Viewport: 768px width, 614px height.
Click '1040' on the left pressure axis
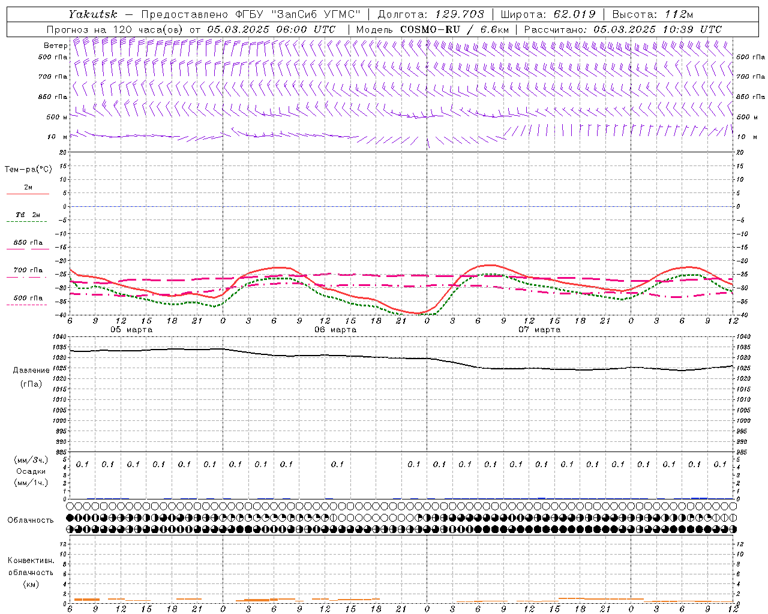pos(61,337)
